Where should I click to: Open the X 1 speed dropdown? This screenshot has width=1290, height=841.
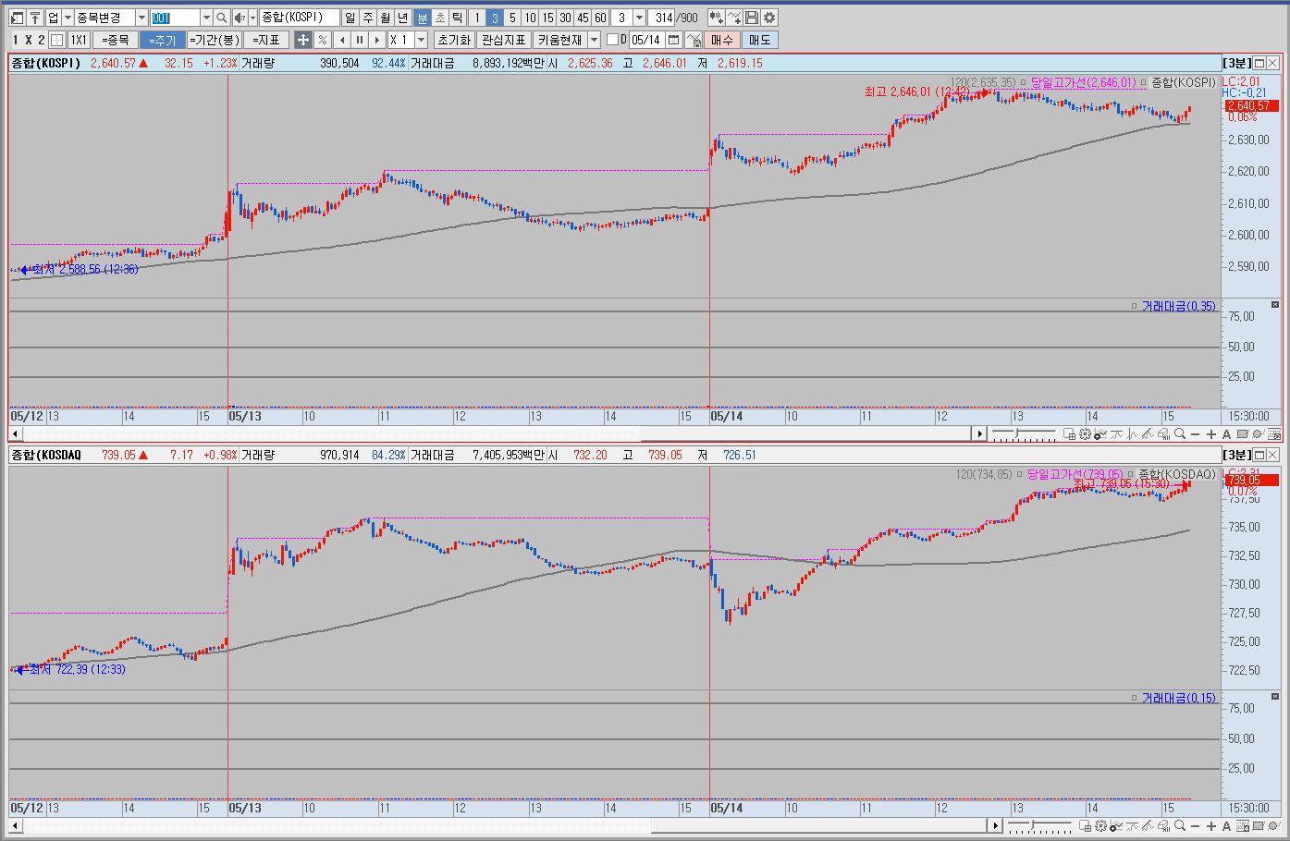pos(422,40)
